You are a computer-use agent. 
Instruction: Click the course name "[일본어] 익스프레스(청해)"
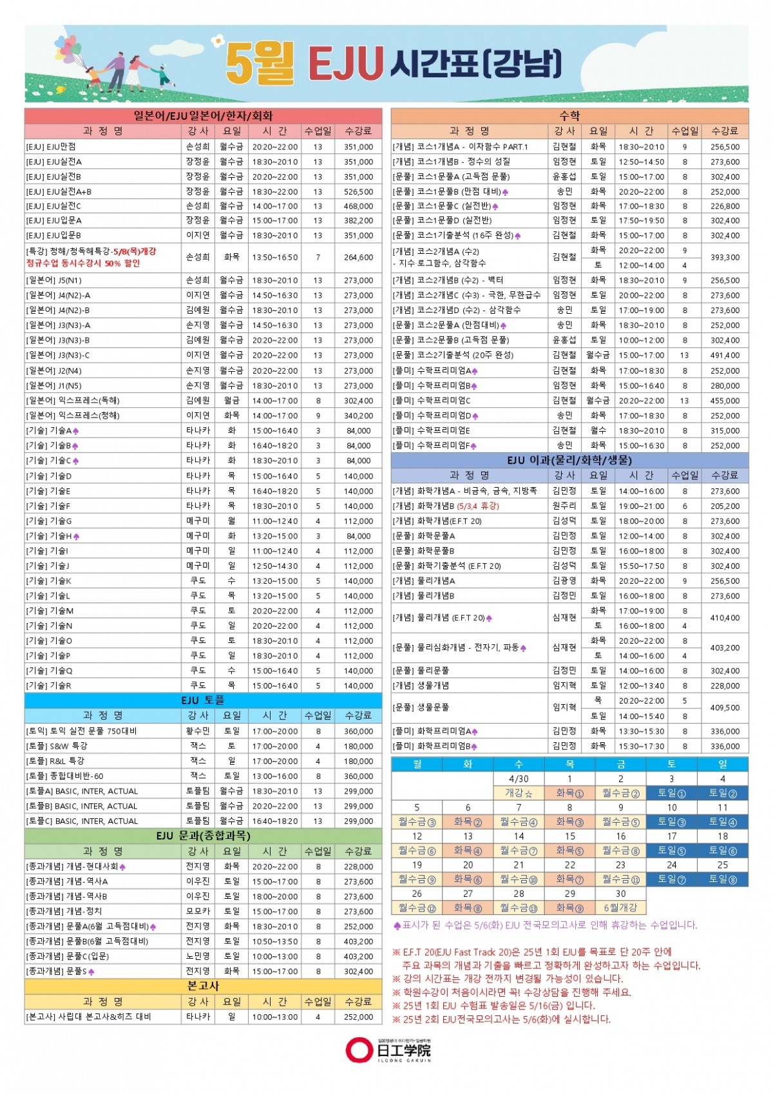click(x=73, y=416)
